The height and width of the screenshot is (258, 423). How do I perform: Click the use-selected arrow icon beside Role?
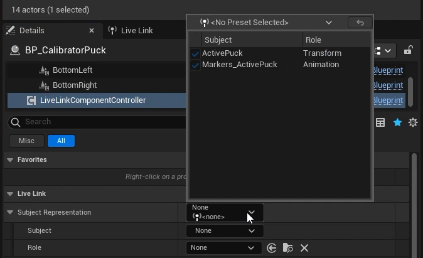click(x=272, y=248)
